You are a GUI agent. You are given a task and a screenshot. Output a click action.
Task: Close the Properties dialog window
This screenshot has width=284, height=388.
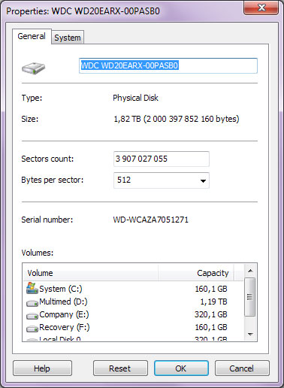point(261,8)
